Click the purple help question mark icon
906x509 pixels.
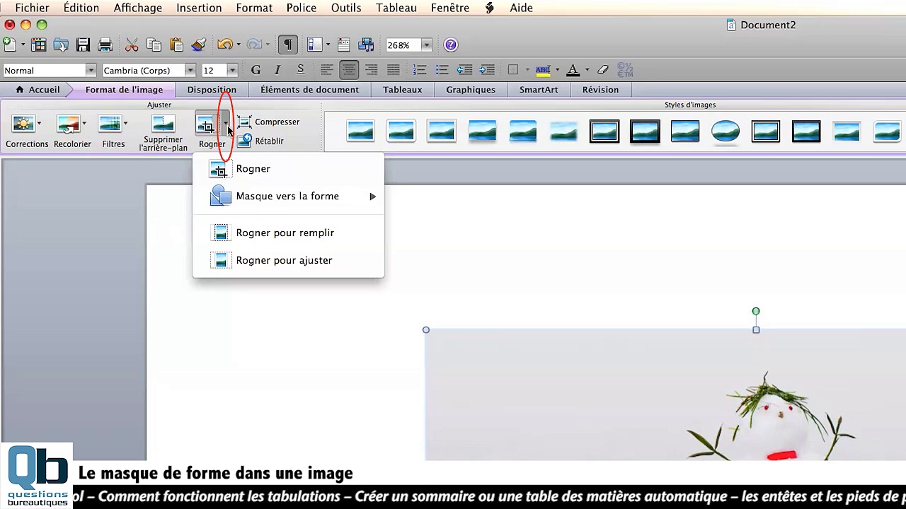click(x=450, y=45)
